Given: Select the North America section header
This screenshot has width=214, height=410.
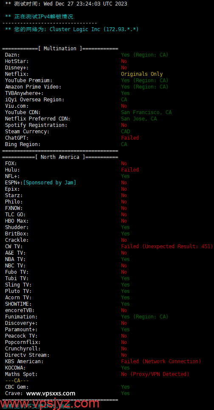Looking at the screenshot, I should (60, 157).
